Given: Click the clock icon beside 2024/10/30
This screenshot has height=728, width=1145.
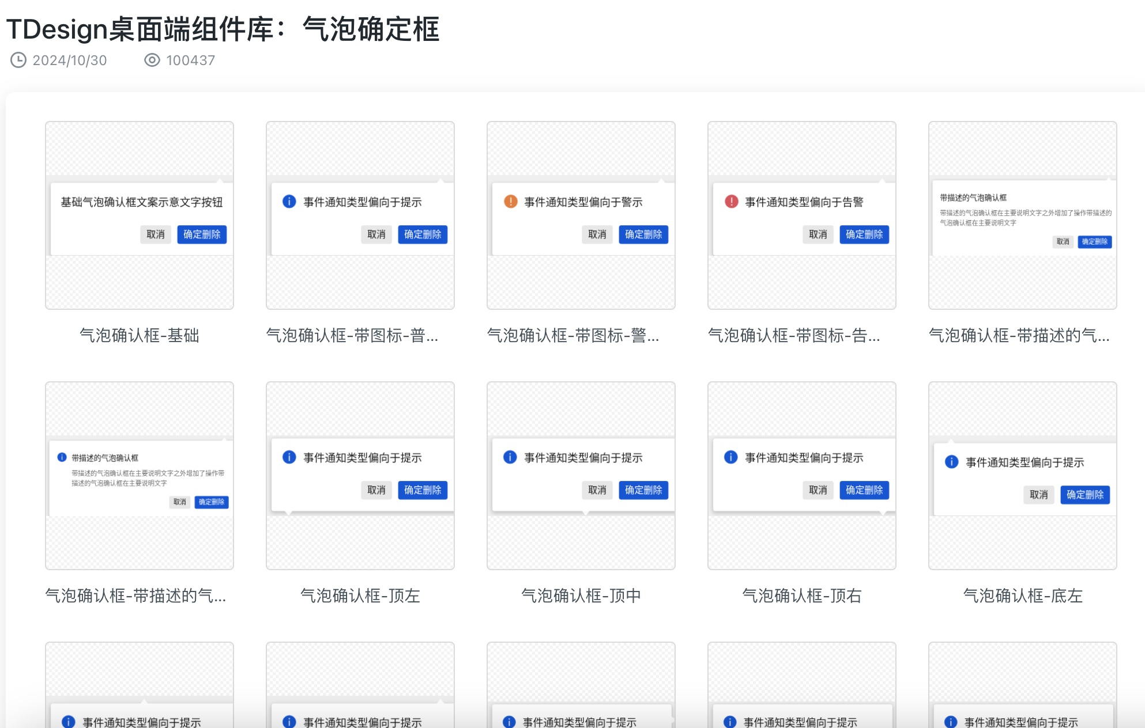Looking at the screenshot, I should pyautogui.click(x=18, y=60).
